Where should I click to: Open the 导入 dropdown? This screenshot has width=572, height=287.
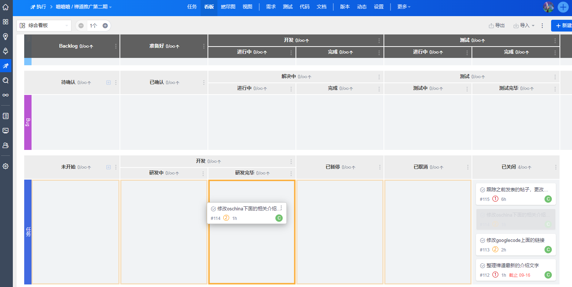pos(524,26)
